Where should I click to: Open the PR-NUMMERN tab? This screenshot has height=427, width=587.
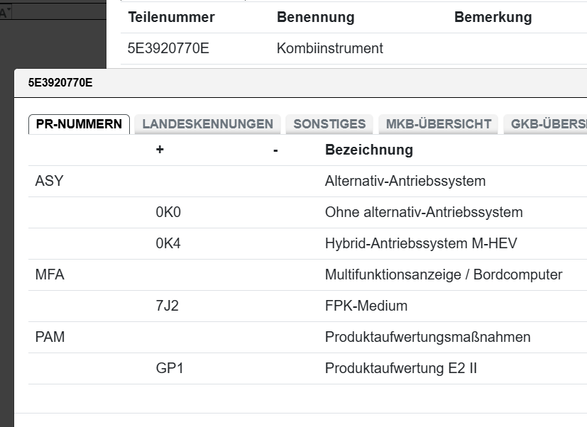(79, 124)
